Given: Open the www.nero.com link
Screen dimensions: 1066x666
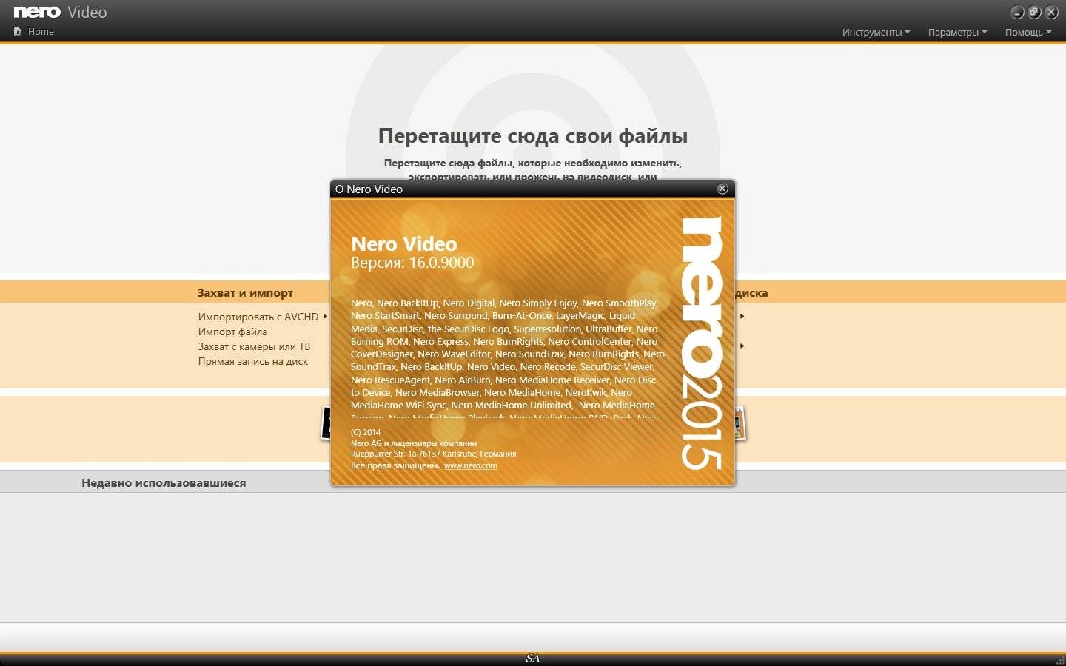Looking at the screenshot, I should click(x=470, y=465).
